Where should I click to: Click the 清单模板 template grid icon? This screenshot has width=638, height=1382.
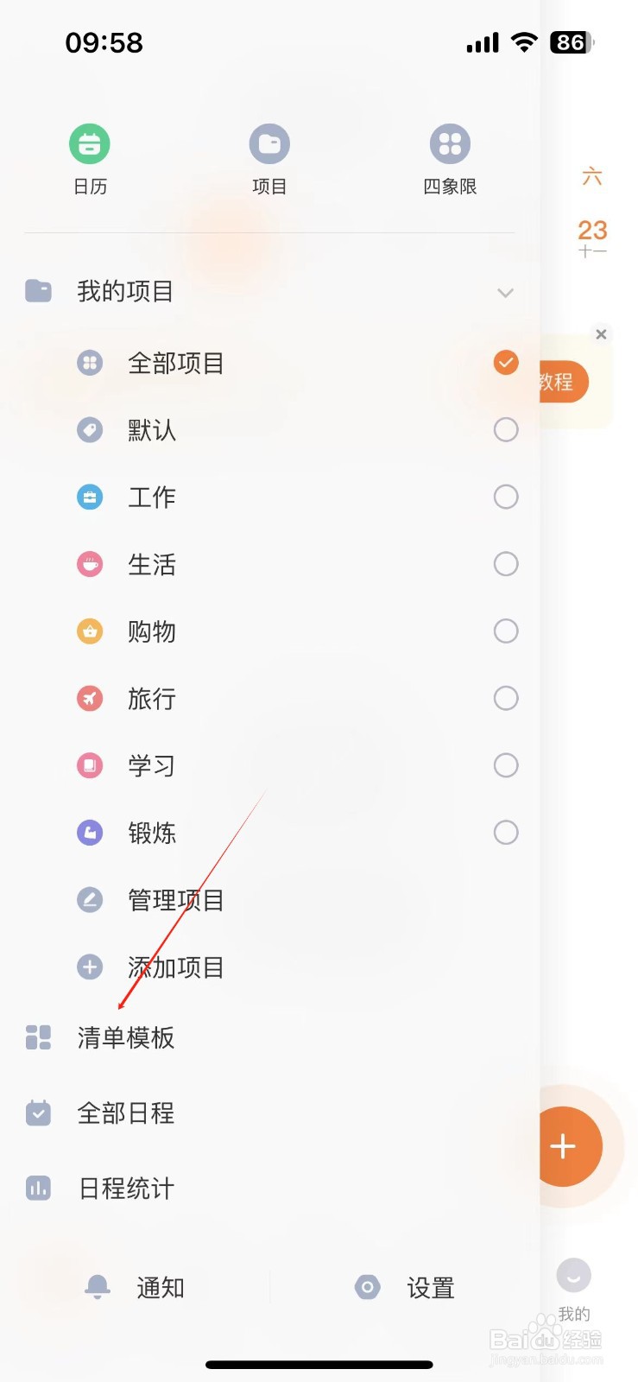(38, 1037)
